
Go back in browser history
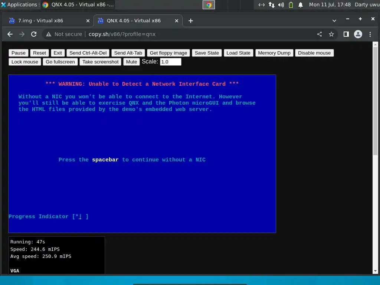tap(10, 34)
